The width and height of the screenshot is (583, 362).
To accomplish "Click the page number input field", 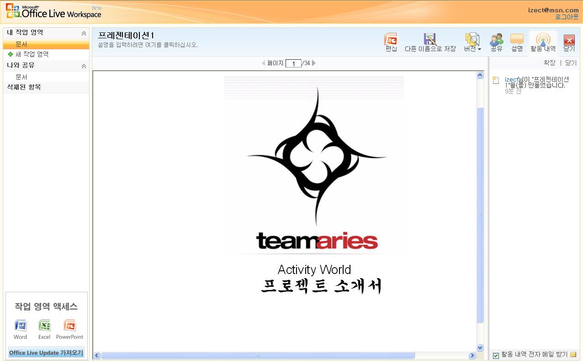I will pos(293,63).
